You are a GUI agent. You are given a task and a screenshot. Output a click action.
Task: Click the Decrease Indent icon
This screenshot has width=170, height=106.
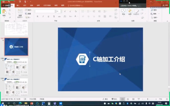[94, 11]
